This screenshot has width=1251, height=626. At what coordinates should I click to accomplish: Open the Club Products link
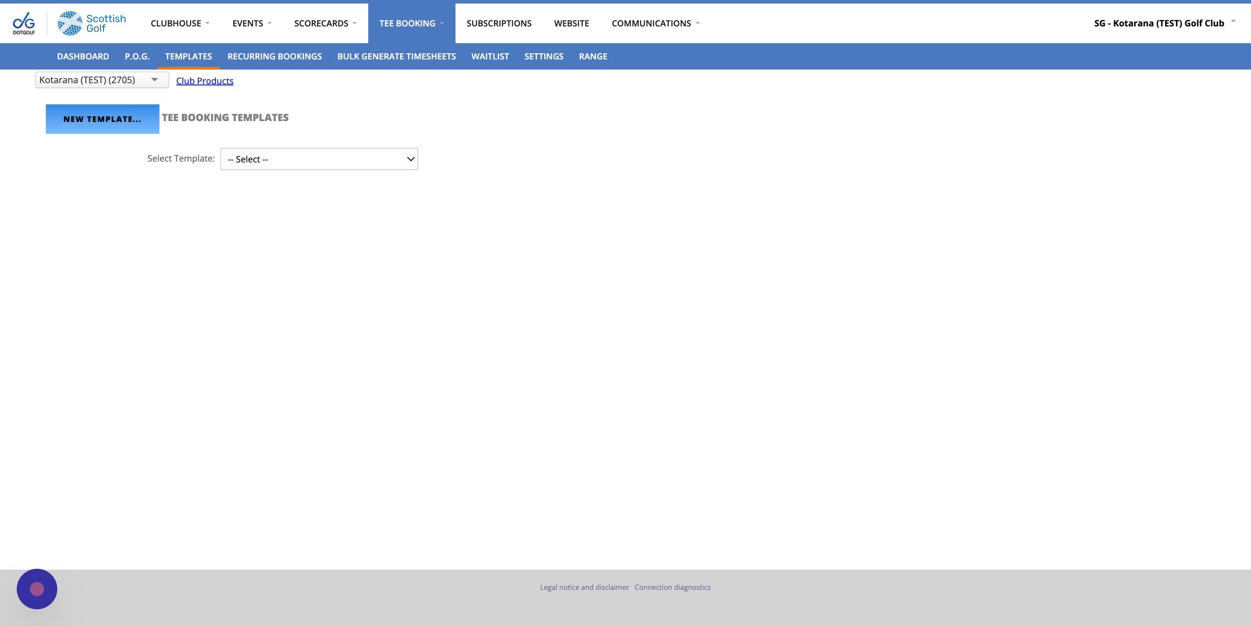tap(204, 81)
